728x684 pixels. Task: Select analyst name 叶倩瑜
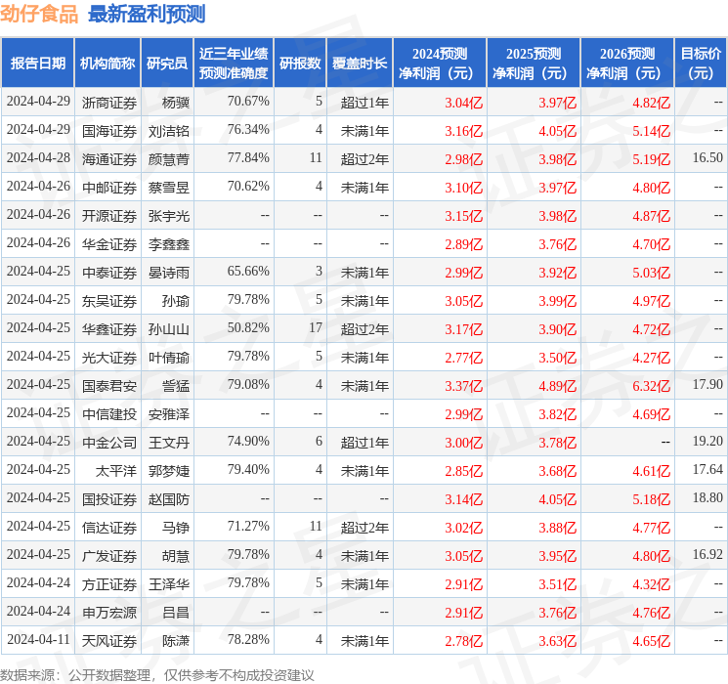[x=169, y=357]
